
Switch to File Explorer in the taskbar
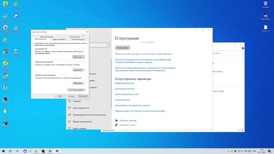tap(36, 151)
